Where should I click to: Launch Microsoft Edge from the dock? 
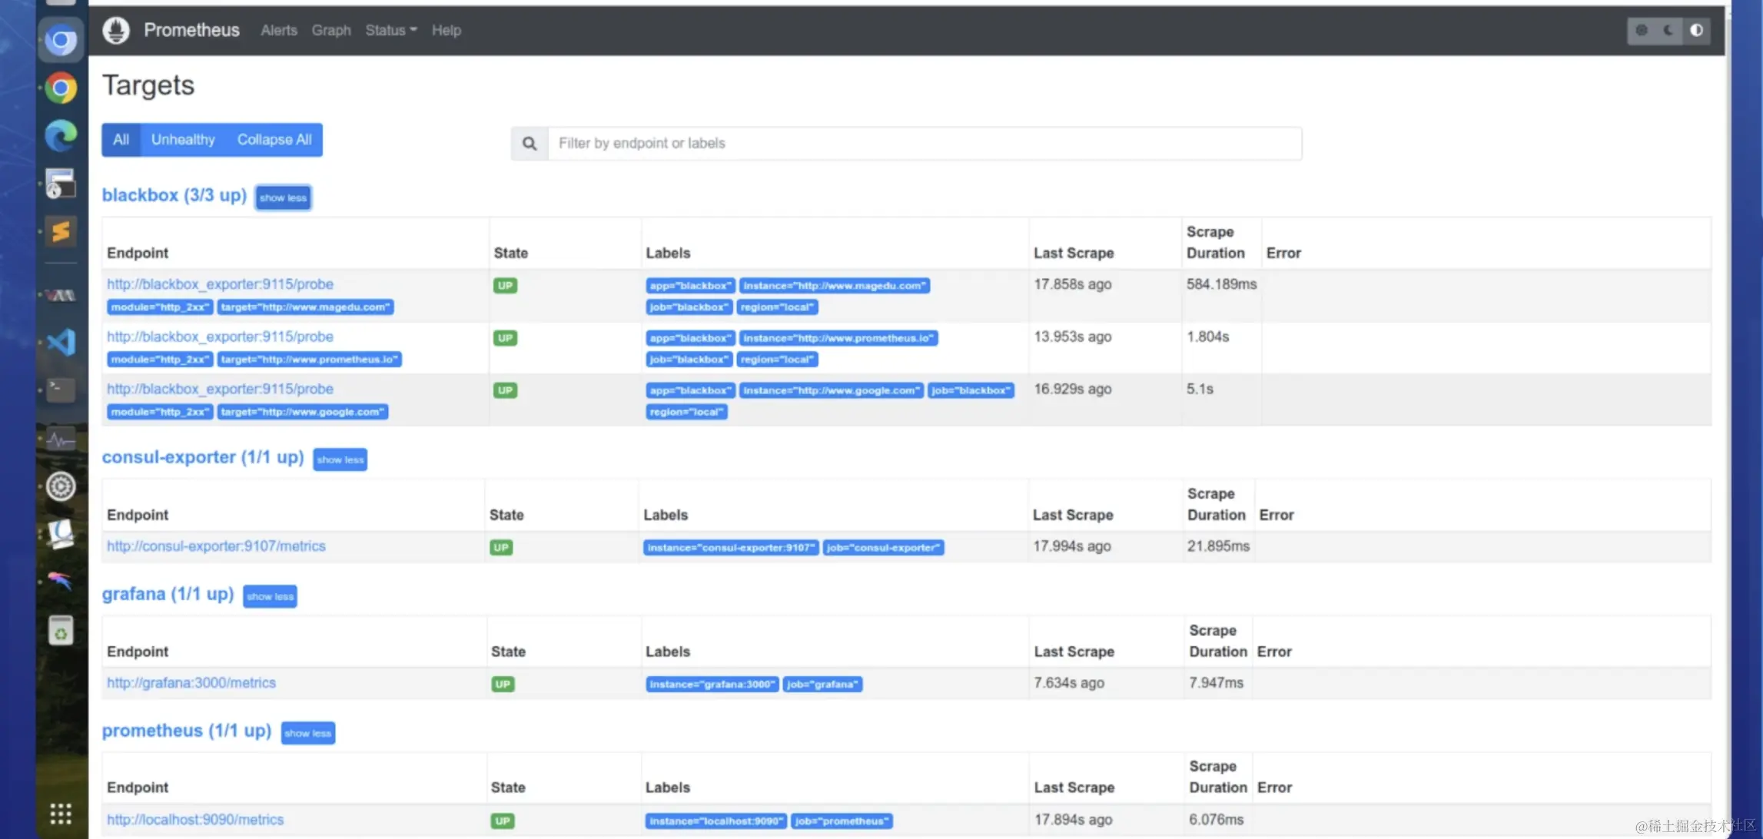click(x=61, y=136)
